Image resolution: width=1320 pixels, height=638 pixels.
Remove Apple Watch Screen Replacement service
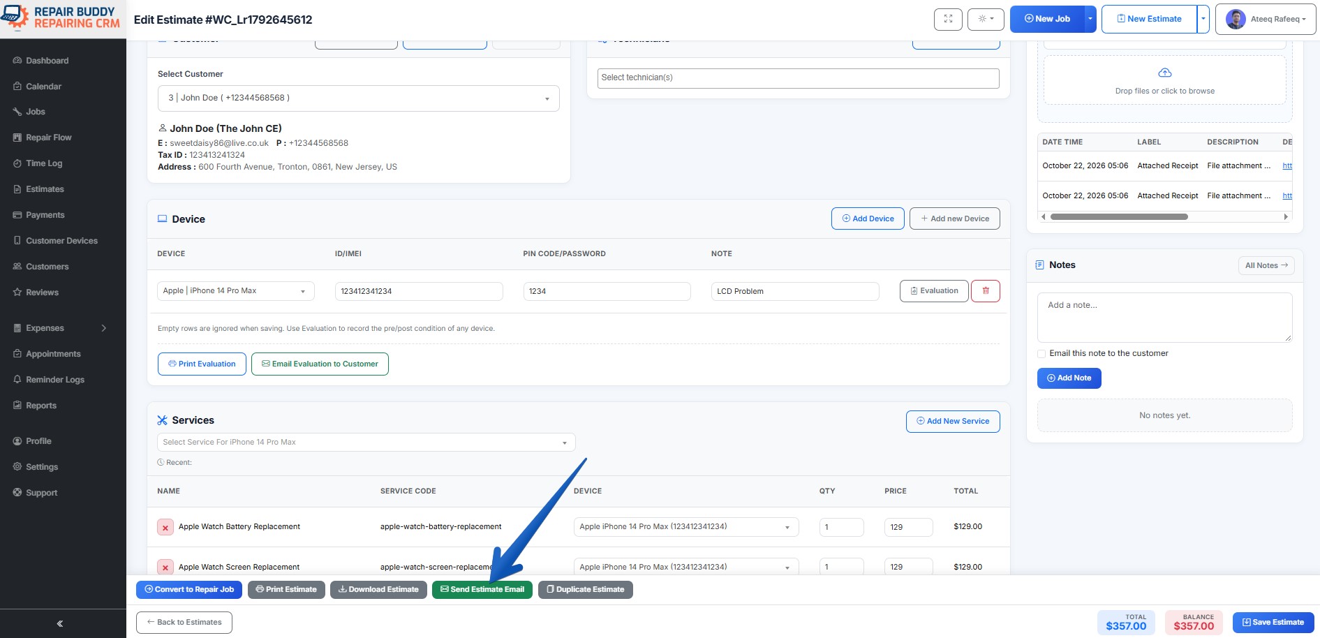(x=165, y=567)
